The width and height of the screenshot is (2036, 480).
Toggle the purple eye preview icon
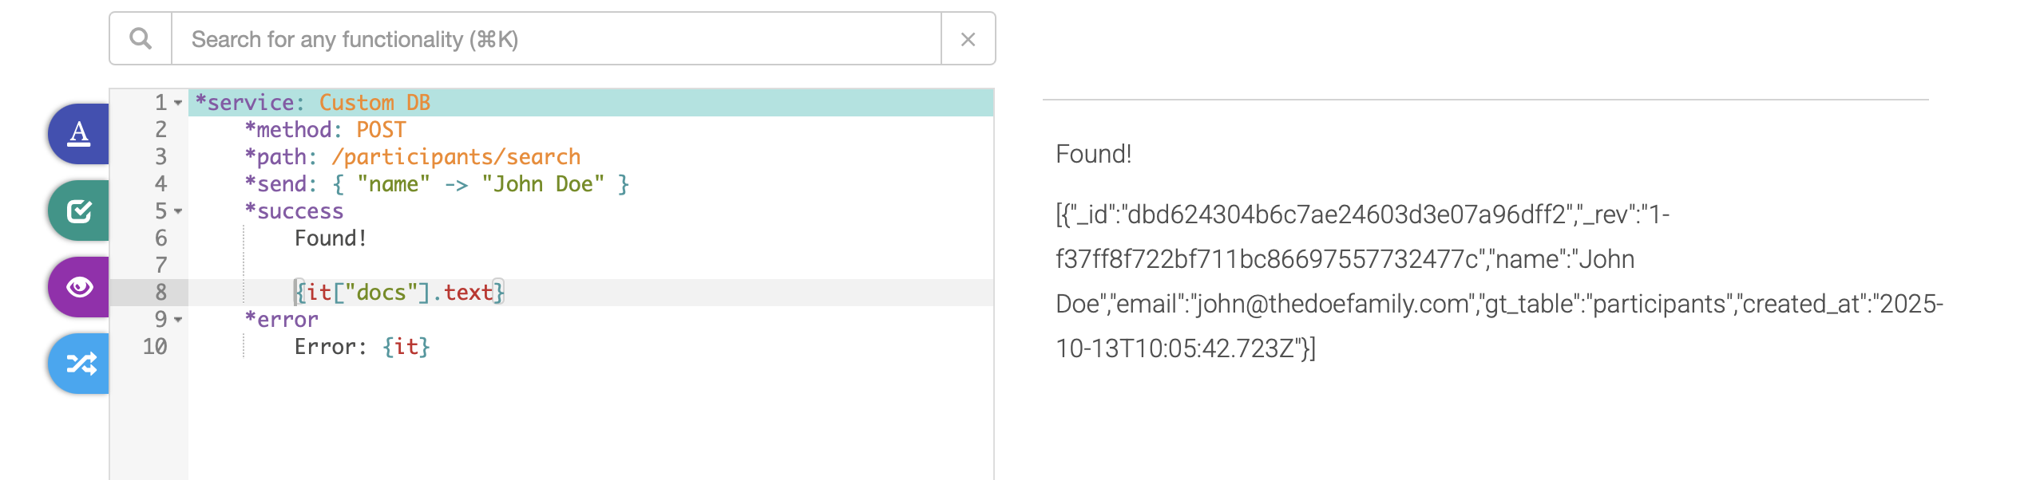click(x=78, y=287)
